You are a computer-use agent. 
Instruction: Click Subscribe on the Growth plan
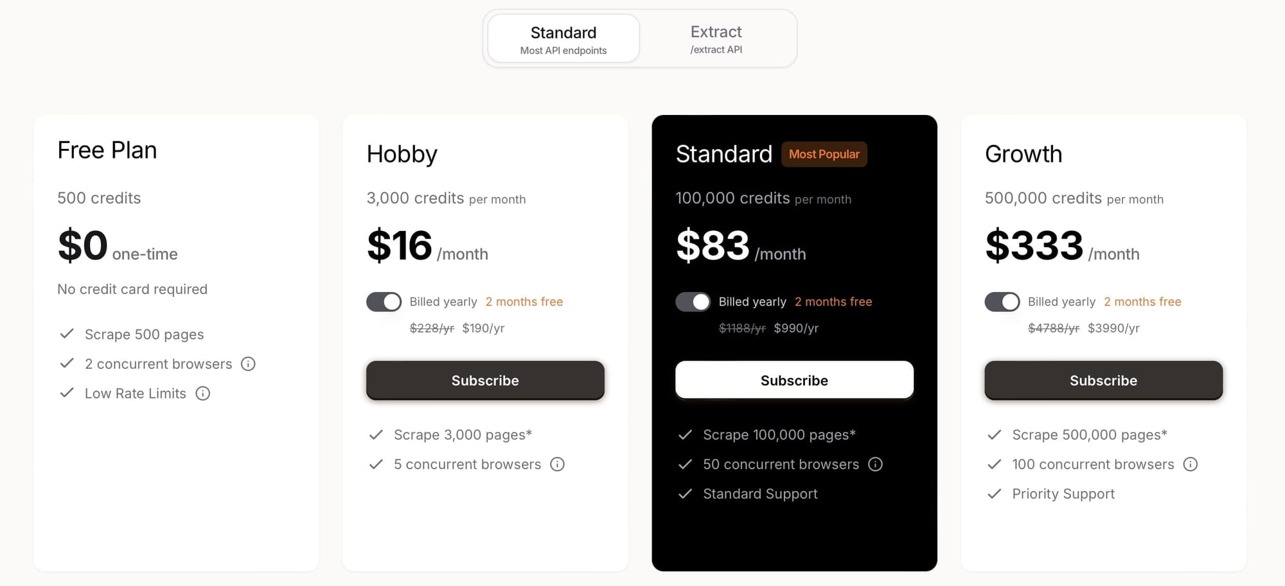[1103, 380]
